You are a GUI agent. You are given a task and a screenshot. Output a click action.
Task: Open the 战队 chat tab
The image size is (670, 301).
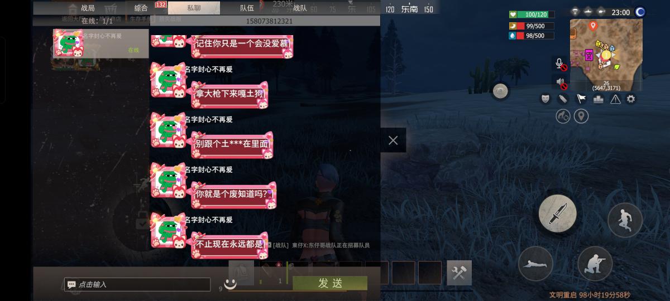pyautogui.click(x=300, y=8)
